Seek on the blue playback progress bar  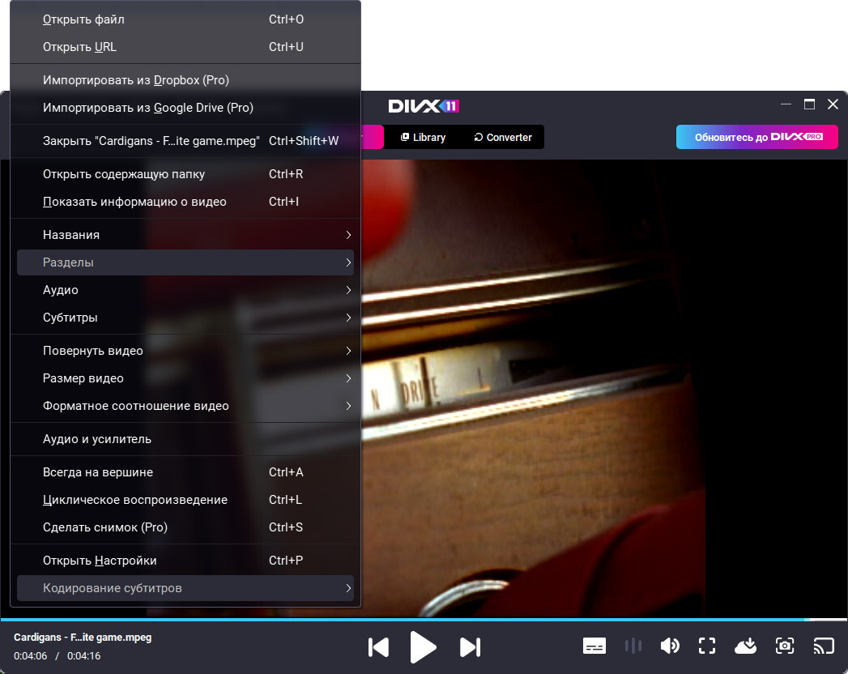(424, 619)
